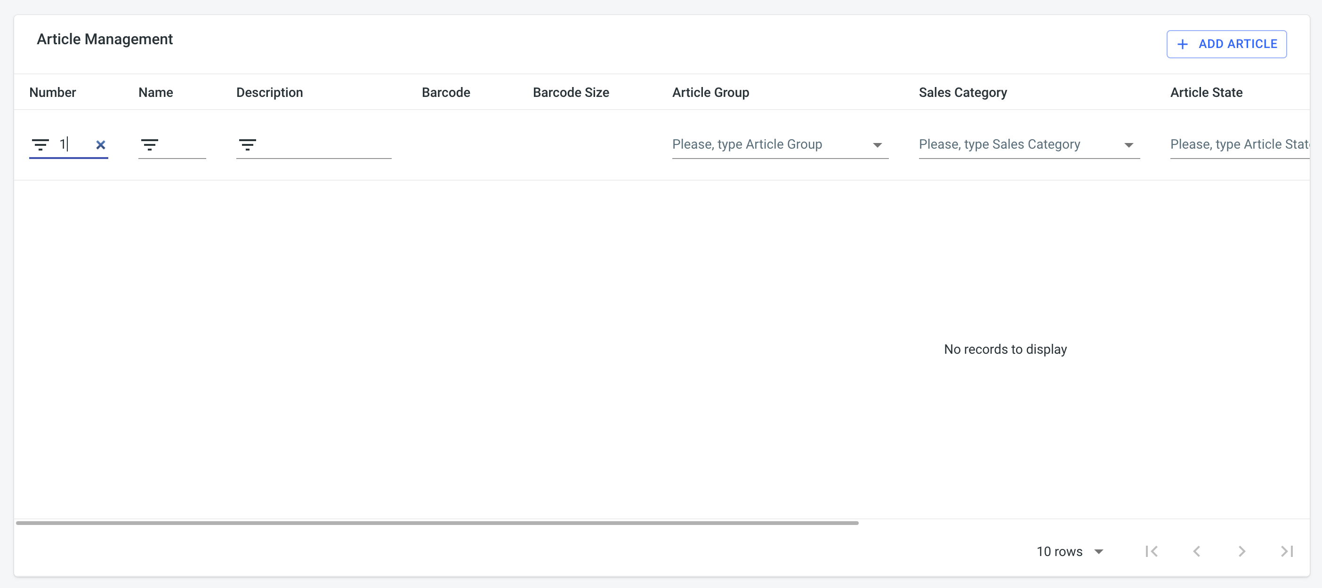Click the filter icon in the Name column
The height and width of the screenshot is (588, 1322).
point(149,144)
